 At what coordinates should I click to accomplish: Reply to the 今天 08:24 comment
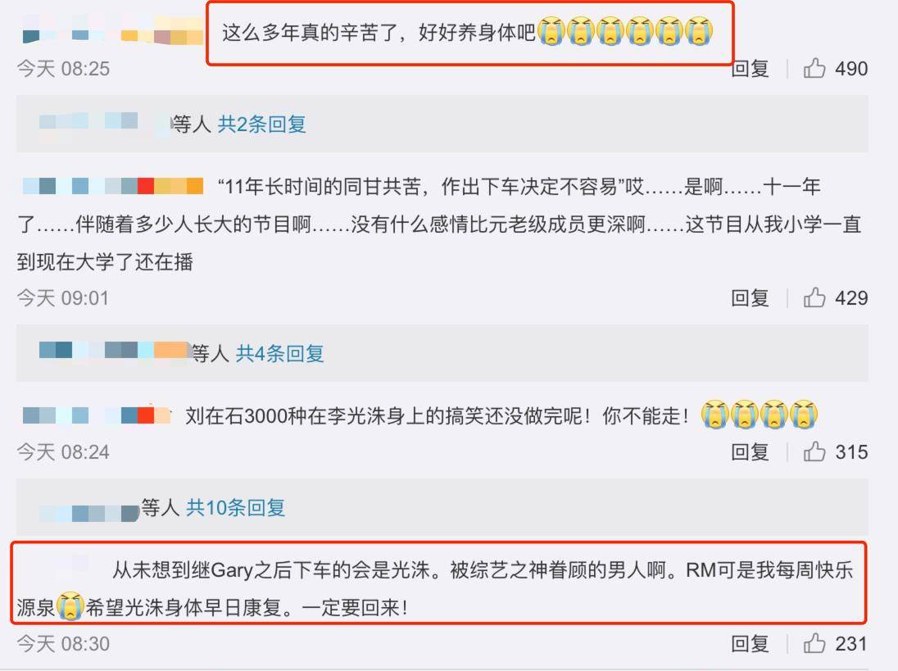(750, 451)
